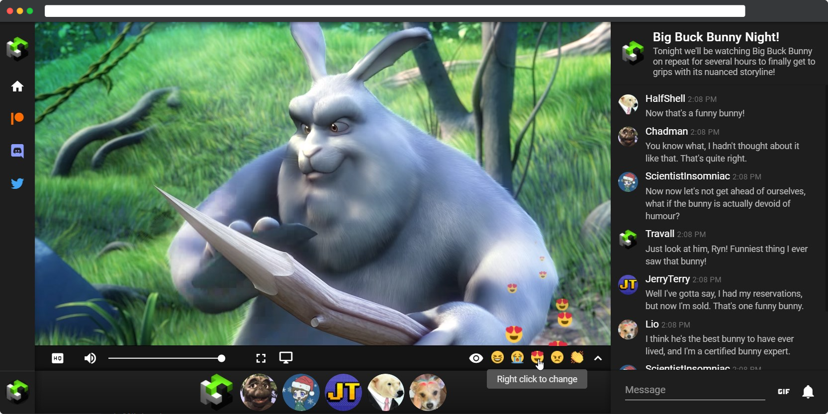Click the cube logo at sidebar top
This screenshot has width=828, height=414.
click(x=17, y=49)
